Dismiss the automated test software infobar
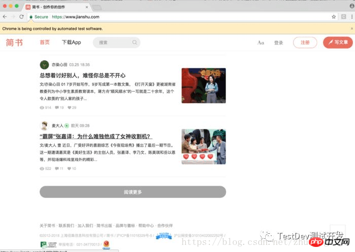The image size is (355, 252). [x=352, y=29]
